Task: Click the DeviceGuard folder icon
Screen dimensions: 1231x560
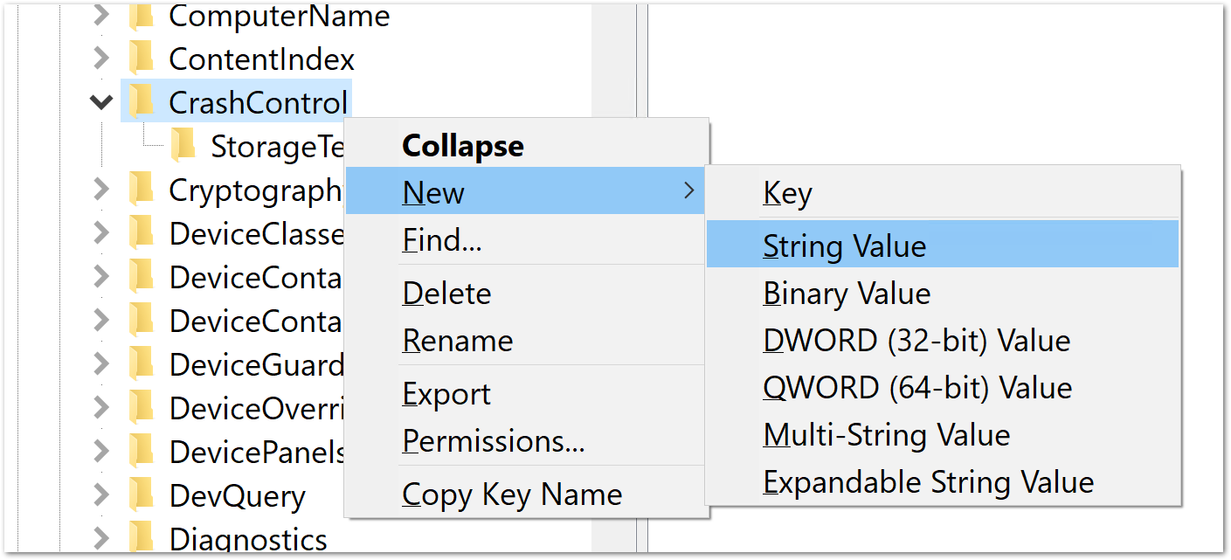Action: [142, 364]
